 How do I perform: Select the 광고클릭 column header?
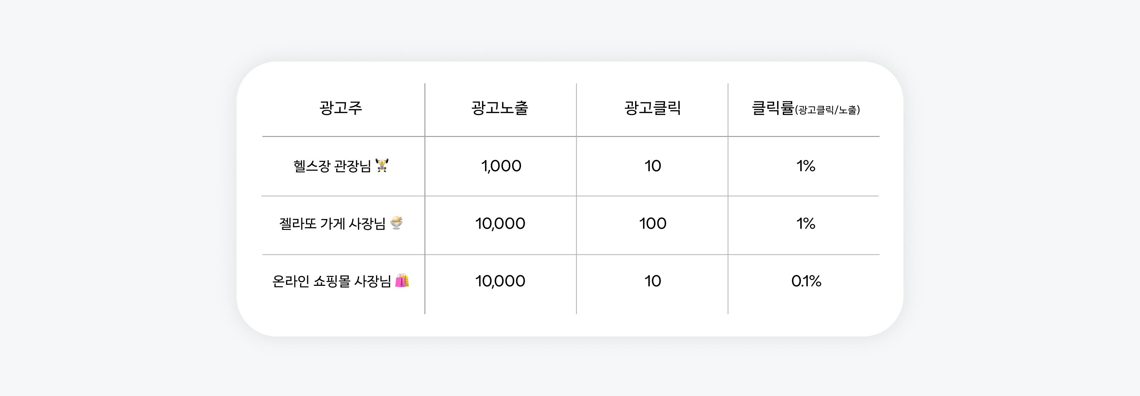pos(652,108)
